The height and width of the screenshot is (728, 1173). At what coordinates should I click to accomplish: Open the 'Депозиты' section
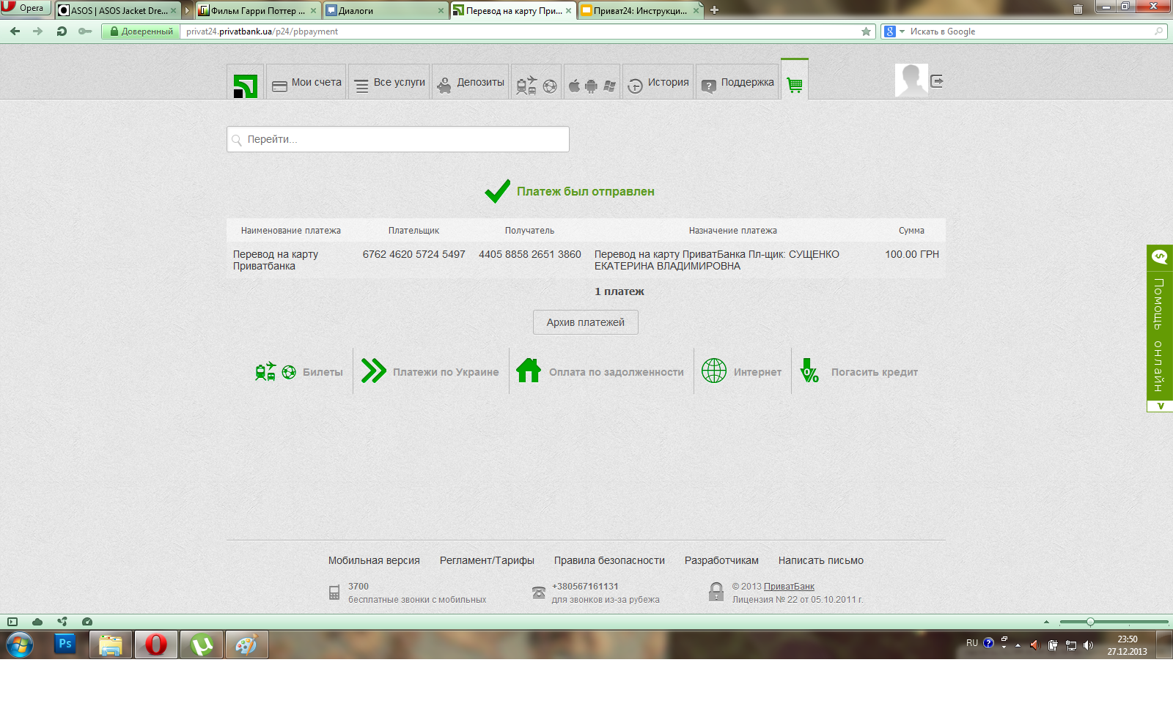tap(471, 82)
